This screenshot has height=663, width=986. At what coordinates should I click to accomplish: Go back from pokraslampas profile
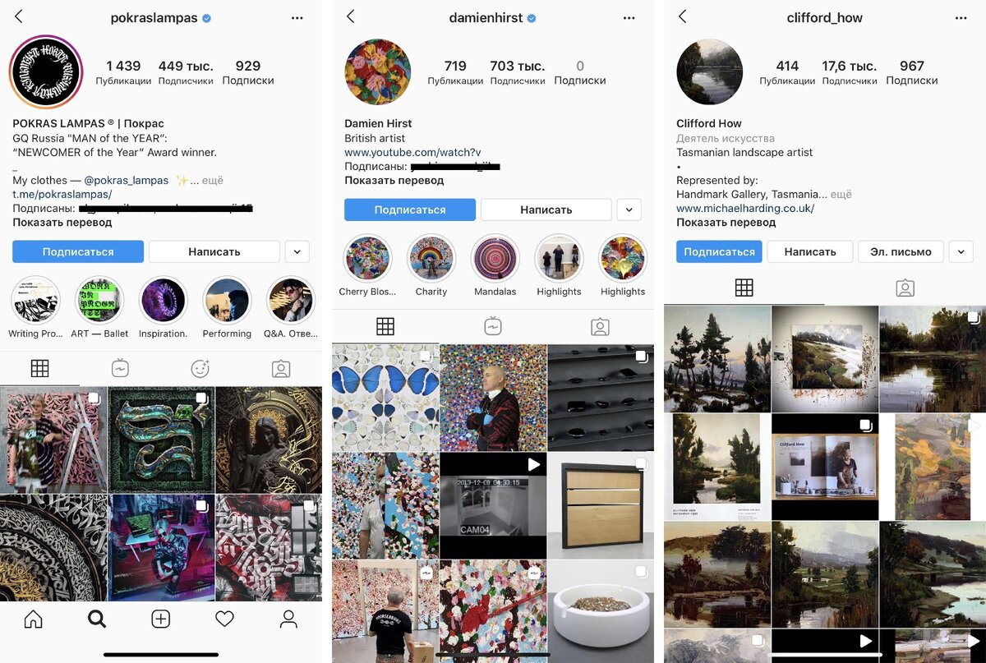click(19, 17)
